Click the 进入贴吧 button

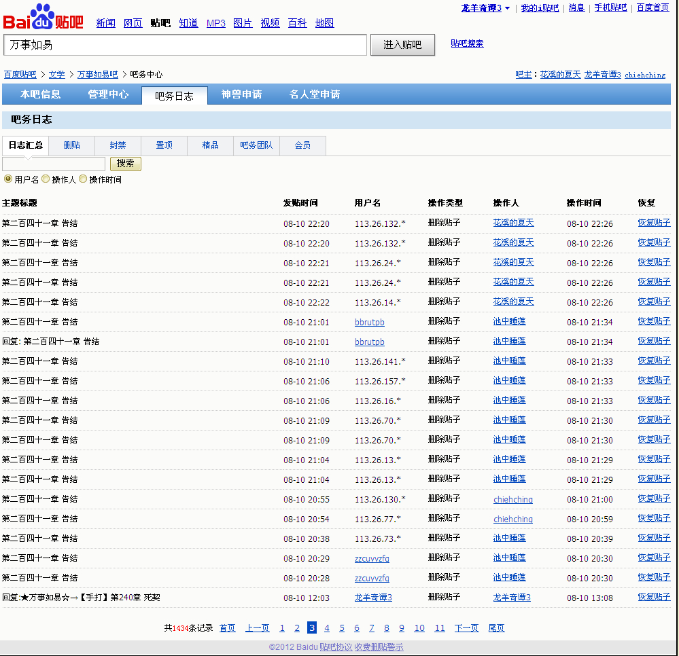pyautogui.click(x=402, y=45)
